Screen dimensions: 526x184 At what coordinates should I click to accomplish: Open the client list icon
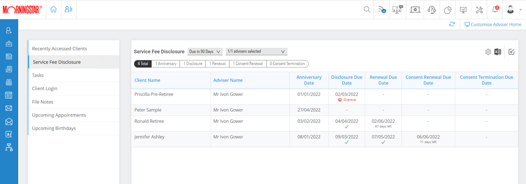(x=69, y=9)
